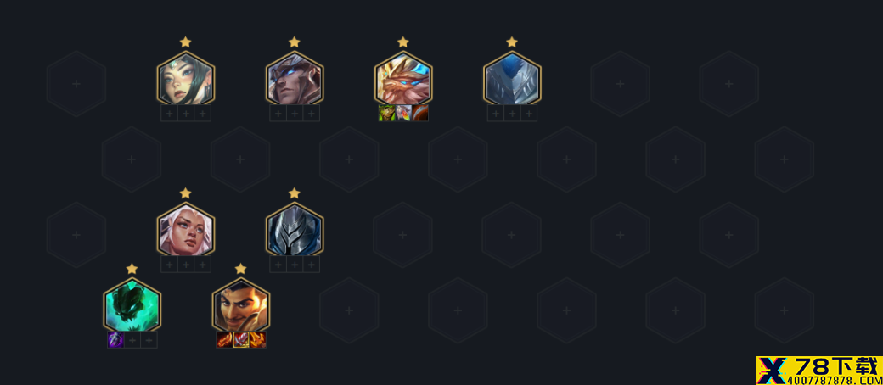Screen dimensions: 883x385
Task: Click the golden winged champion hexagon
Action: (402, 78)
